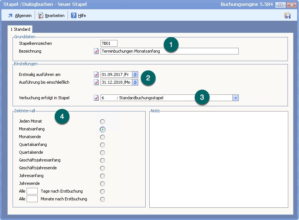This screenshot has width=299, height=220.
Task: Open the Hilfe menu
Action: tap(82, 16)
